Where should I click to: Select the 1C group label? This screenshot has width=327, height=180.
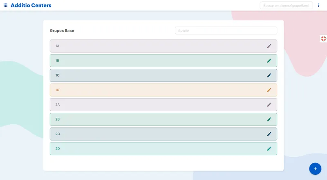pos(57,75)
